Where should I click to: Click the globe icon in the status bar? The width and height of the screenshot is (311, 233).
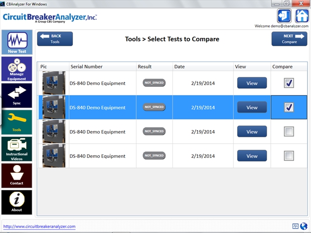click(303, 226)
